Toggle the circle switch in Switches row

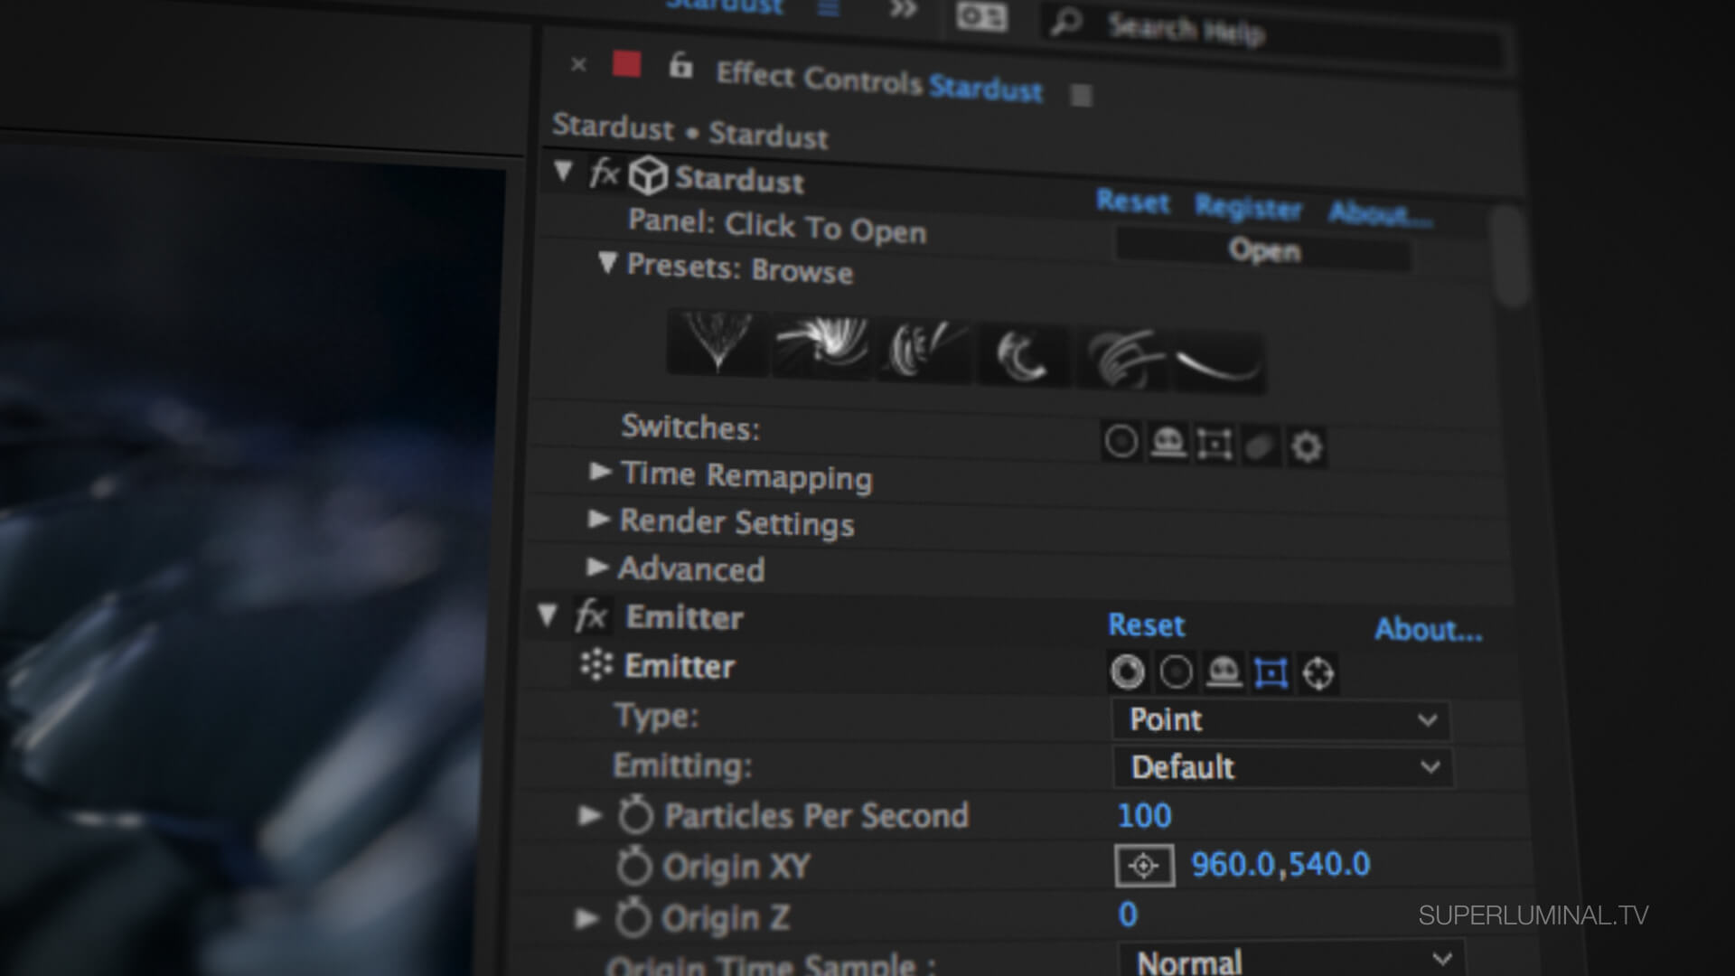1121,442
